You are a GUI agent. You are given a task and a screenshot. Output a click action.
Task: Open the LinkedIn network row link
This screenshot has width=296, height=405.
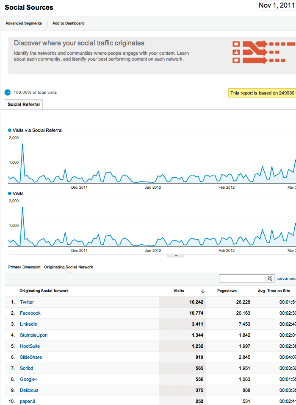tap(28, 324)
